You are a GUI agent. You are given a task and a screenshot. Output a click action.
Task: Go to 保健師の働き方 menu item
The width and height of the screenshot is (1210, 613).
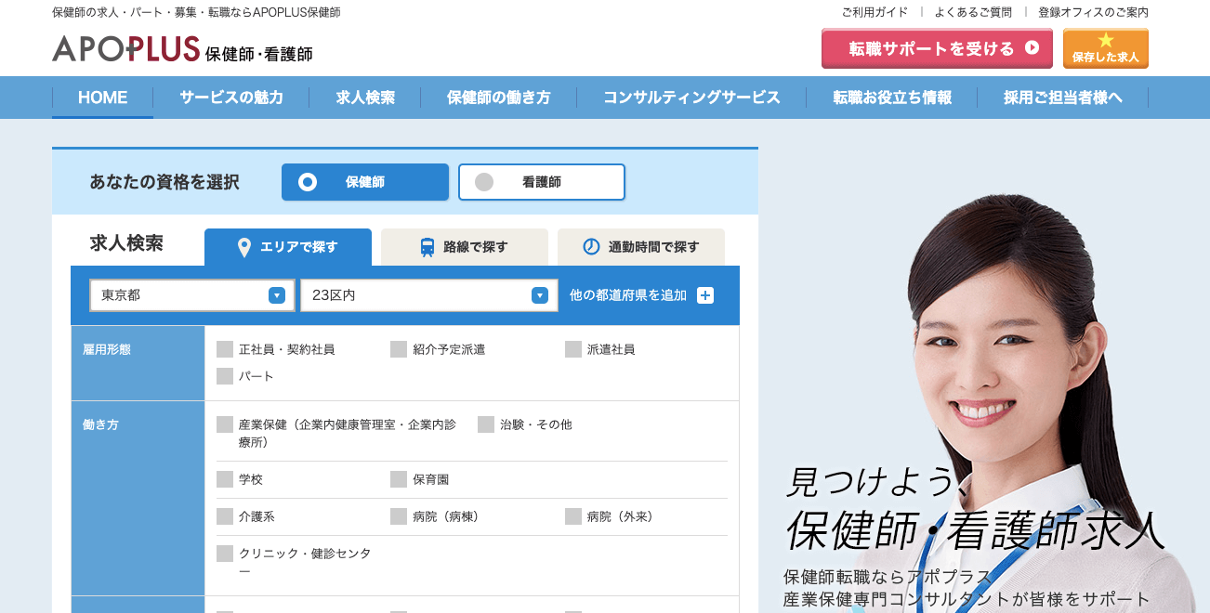coord(498,98)
